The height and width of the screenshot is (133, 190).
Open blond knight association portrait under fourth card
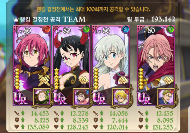point(166,97)
